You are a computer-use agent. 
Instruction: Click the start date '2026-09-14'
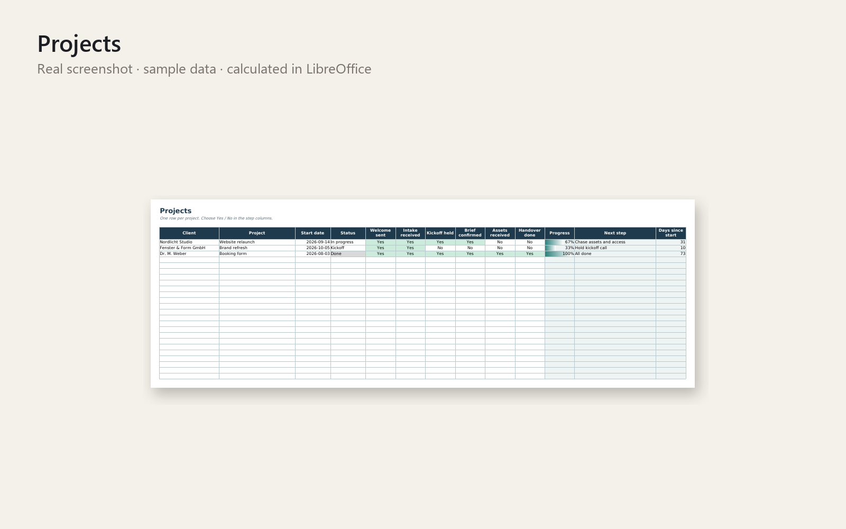(313, 242)
